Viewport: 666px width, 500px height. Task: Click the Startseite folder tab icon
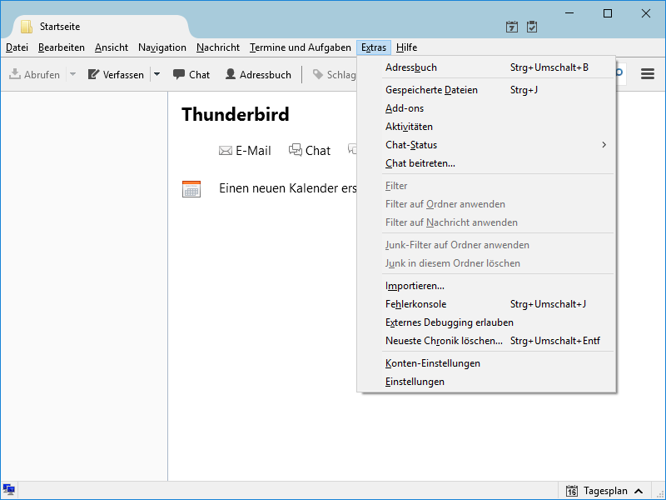coord(27,27)
